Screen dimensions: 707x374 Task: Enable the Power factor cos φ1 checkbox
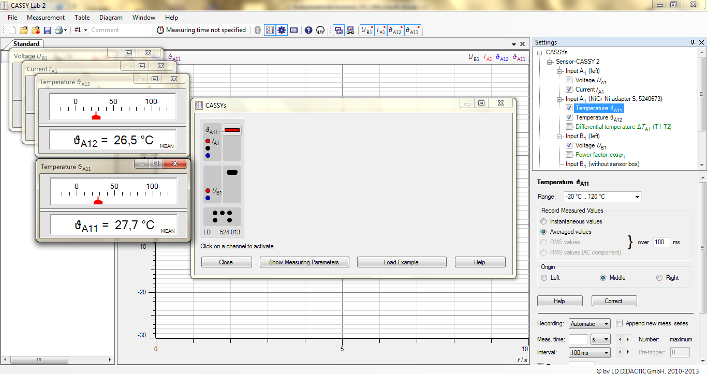pyautogui.click(x=569, y=155)
